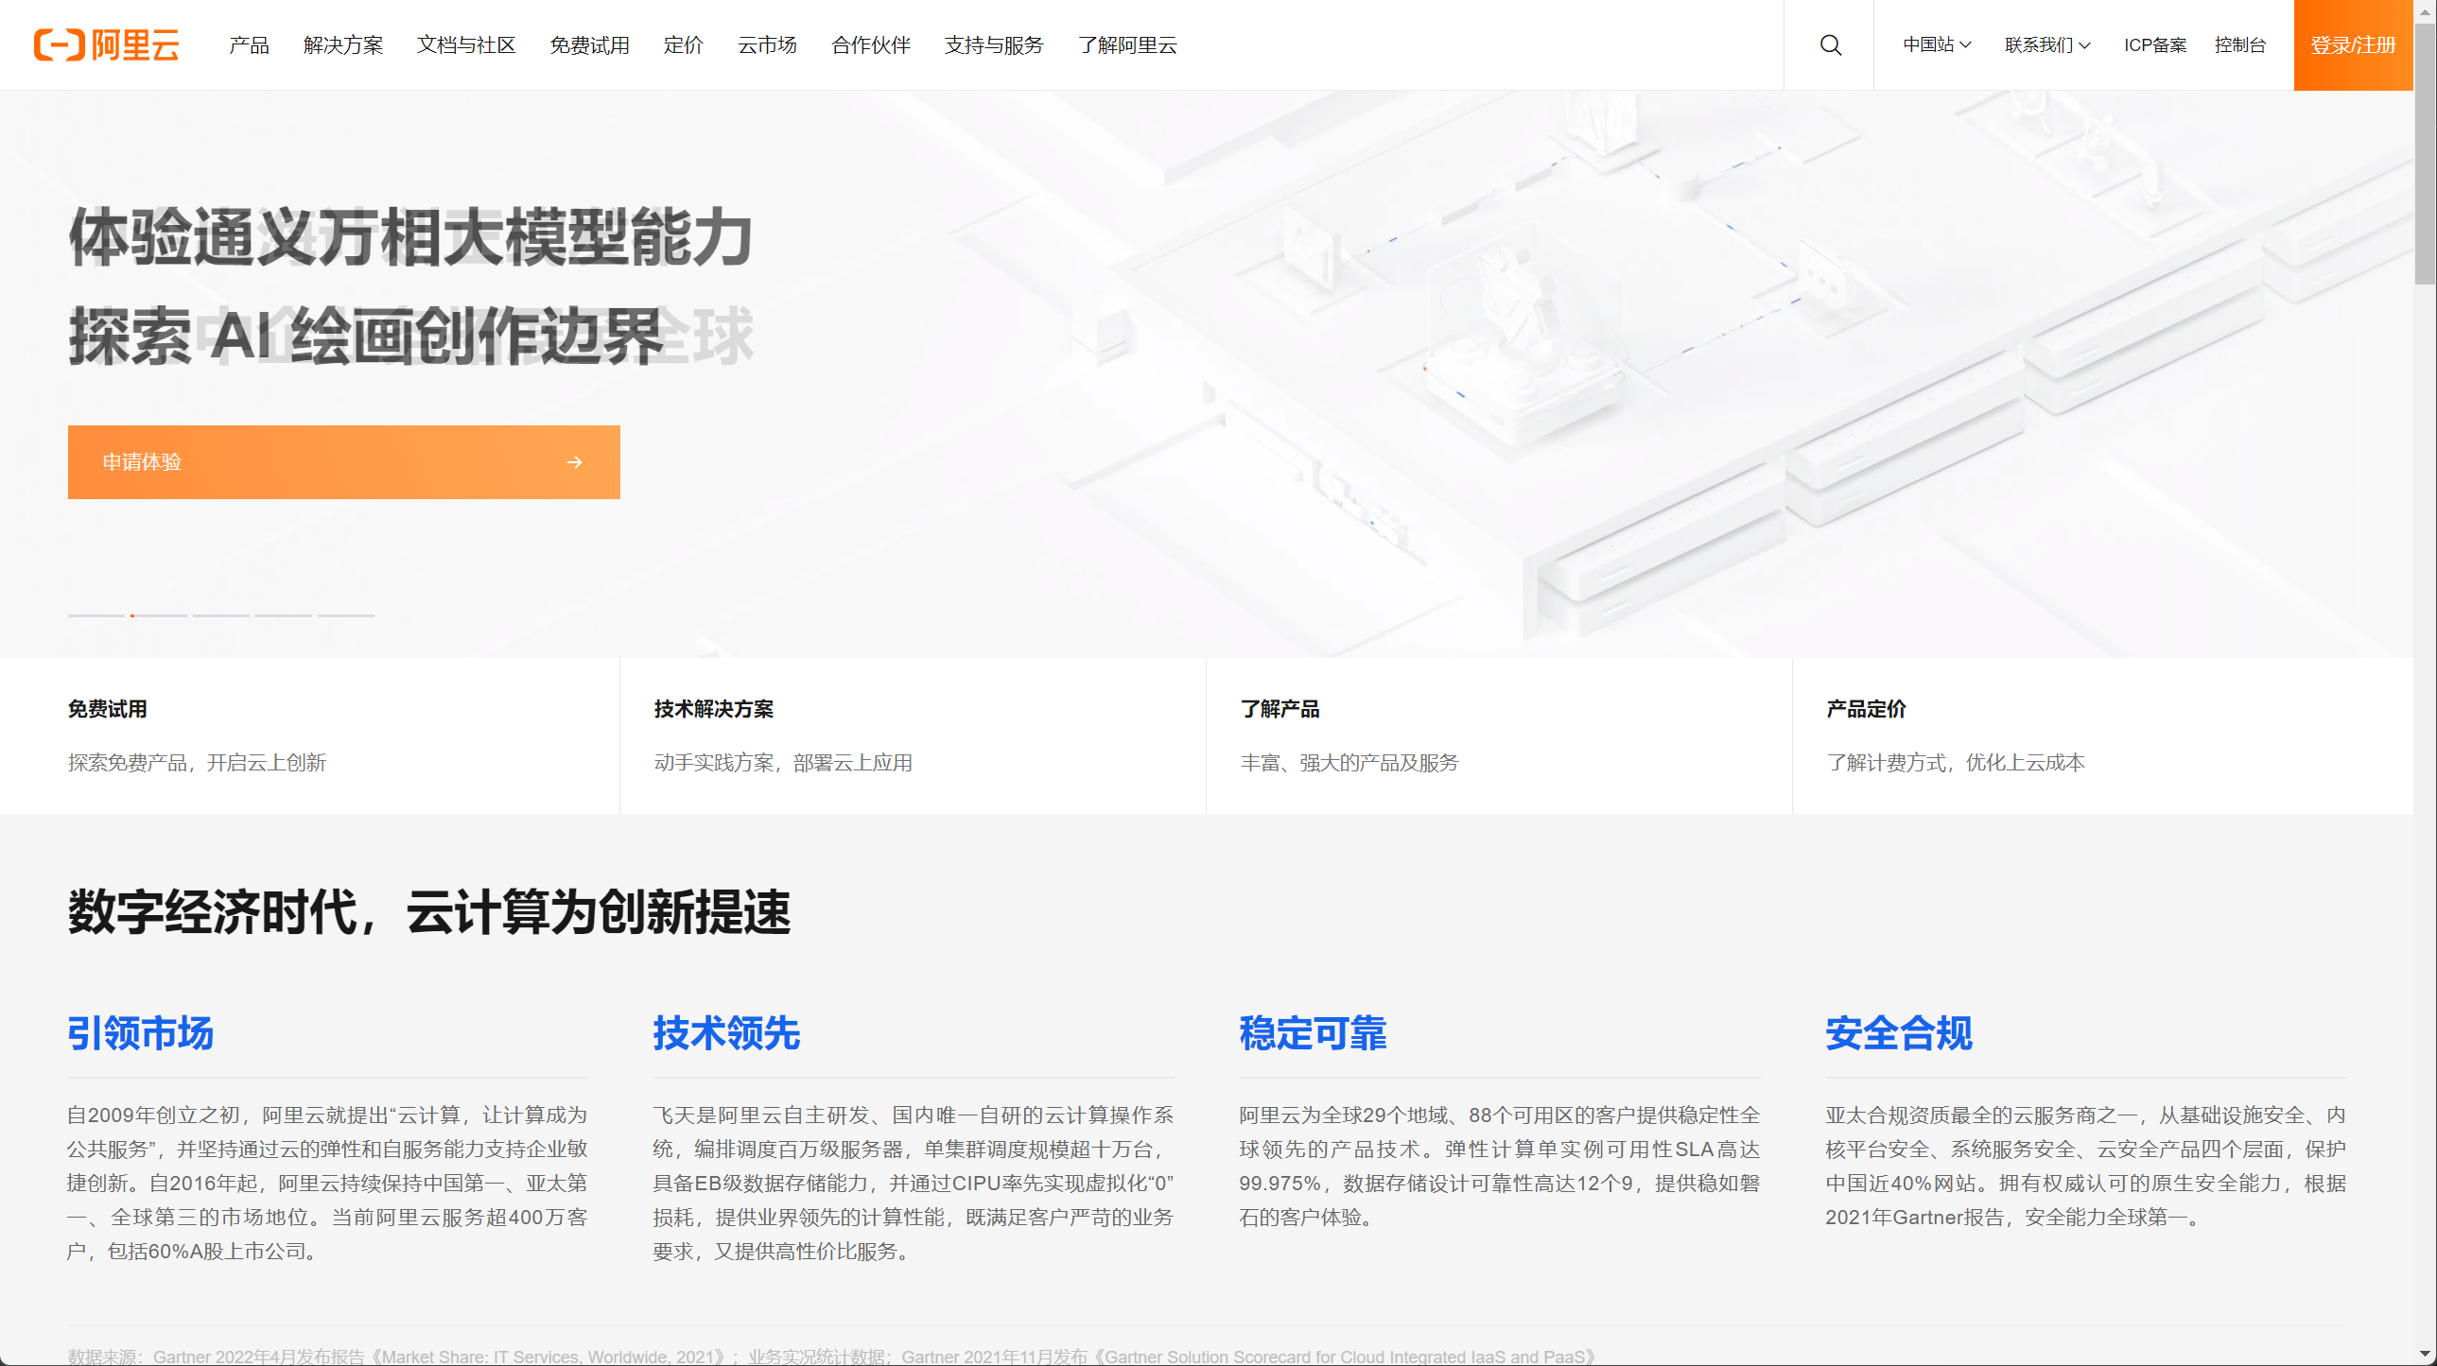Select the fifth carousel indicator
This screenshot has width=2437, height=1366.
[x=345, y=615]
